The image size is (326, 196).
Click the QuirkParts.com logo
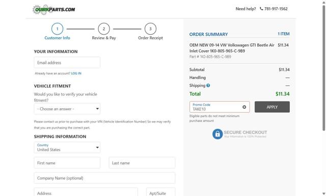point(54,10)
